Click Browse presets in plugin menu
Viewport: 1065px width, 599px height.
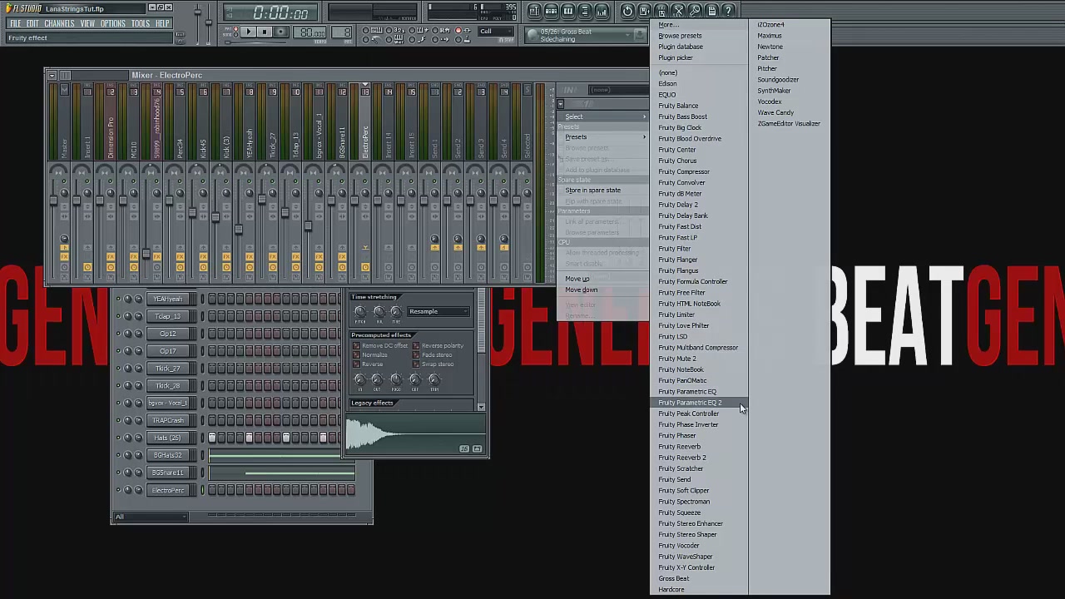pyautogui.click(x=680, y=36)
